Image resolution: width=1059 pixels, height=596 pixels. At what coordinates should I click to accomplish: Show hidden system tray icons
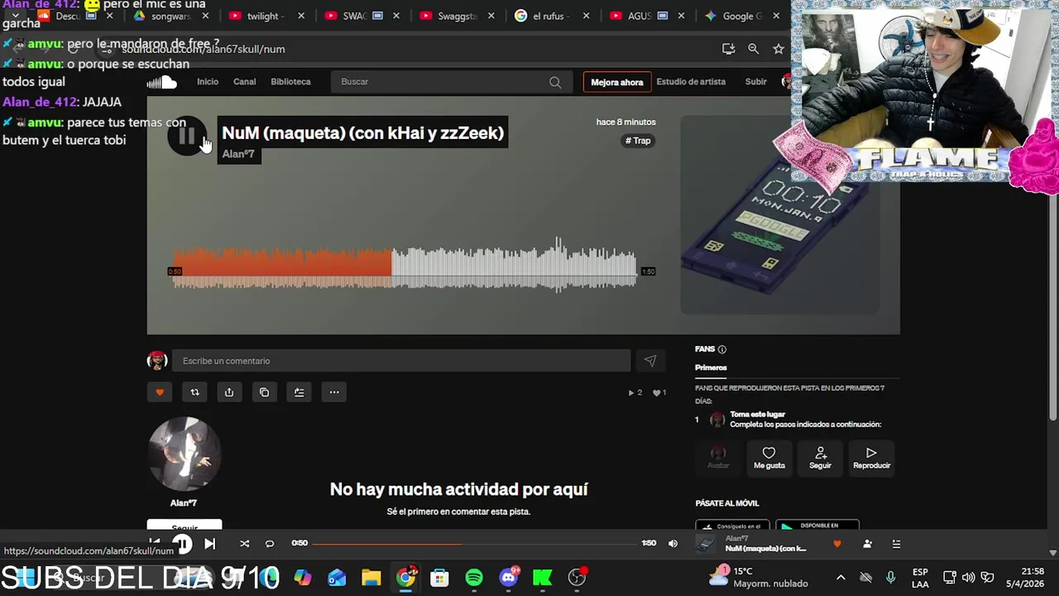point(841,578)
